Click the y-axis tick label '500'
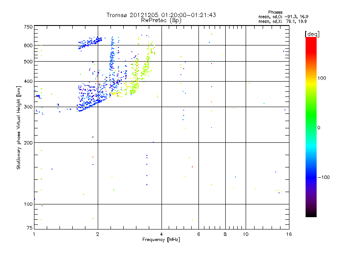 point(28,62)
